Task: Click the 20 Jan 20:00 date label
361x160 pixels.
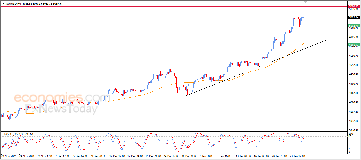Action: [279, 156]
